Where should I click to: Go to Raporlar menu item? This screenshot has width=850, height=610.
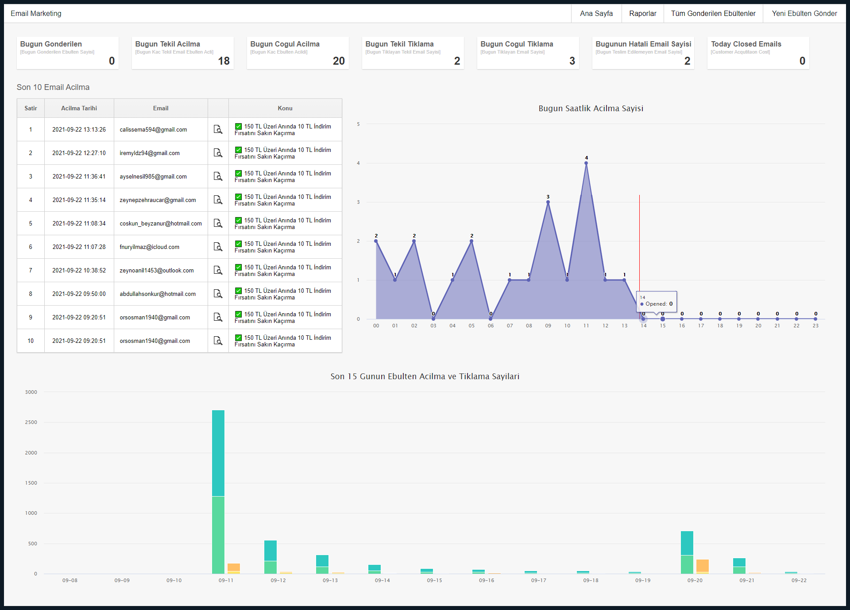(x=642, y=13)
